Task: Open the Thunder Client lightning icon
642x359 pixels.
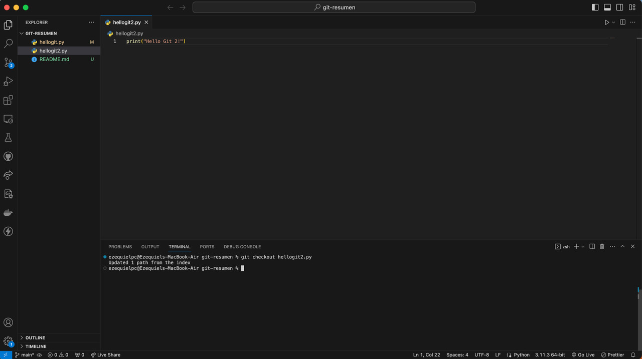Action: [8, 231]
